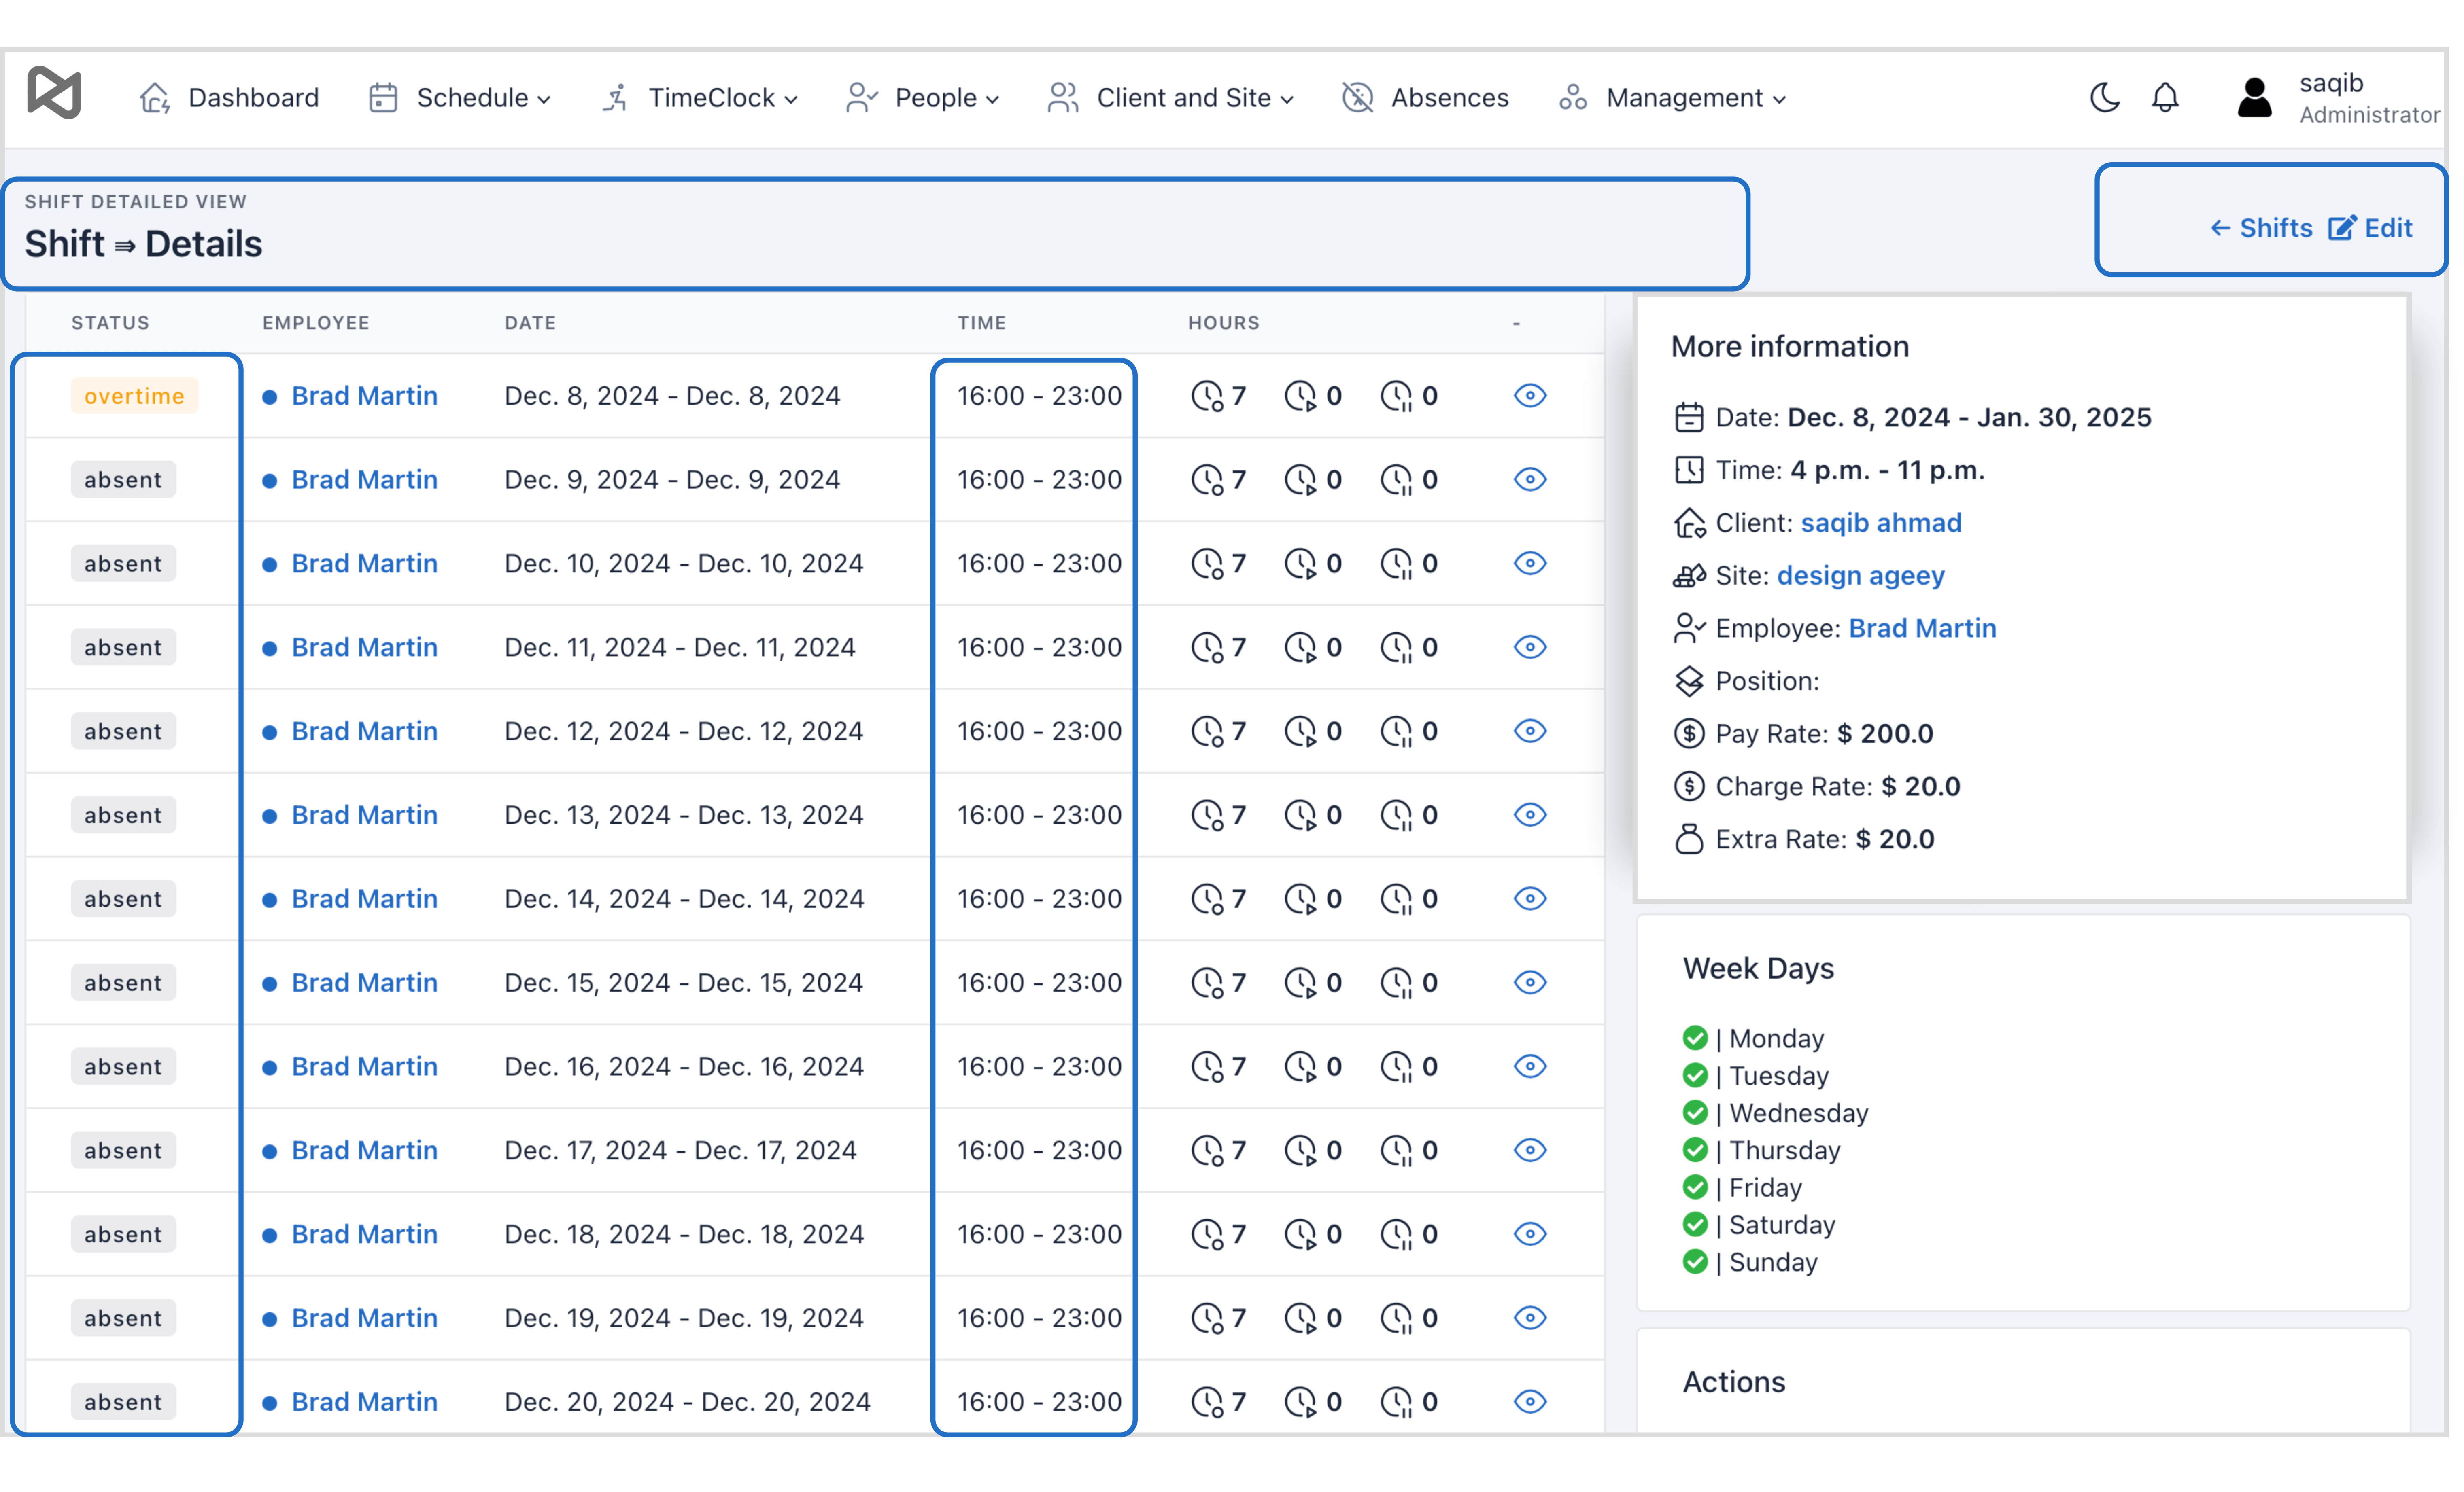Click the green check beside Monday

(1695, 1038)
